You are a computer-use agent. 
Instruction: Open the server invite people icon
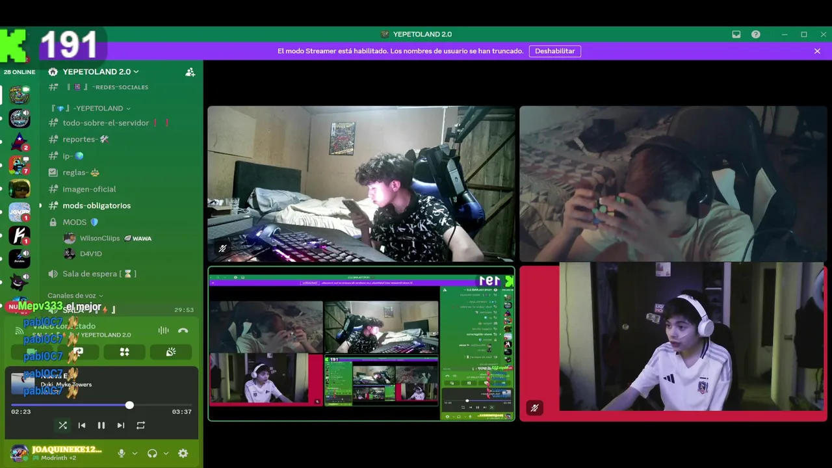[x=190, y=72]
